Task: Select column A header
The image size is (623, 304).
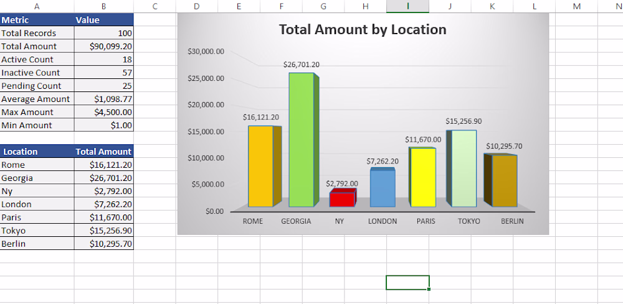Action: (x=37, y=6)
